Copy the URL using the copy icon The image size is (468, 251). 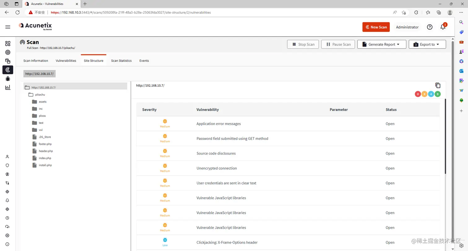click(x=438, y=85)
